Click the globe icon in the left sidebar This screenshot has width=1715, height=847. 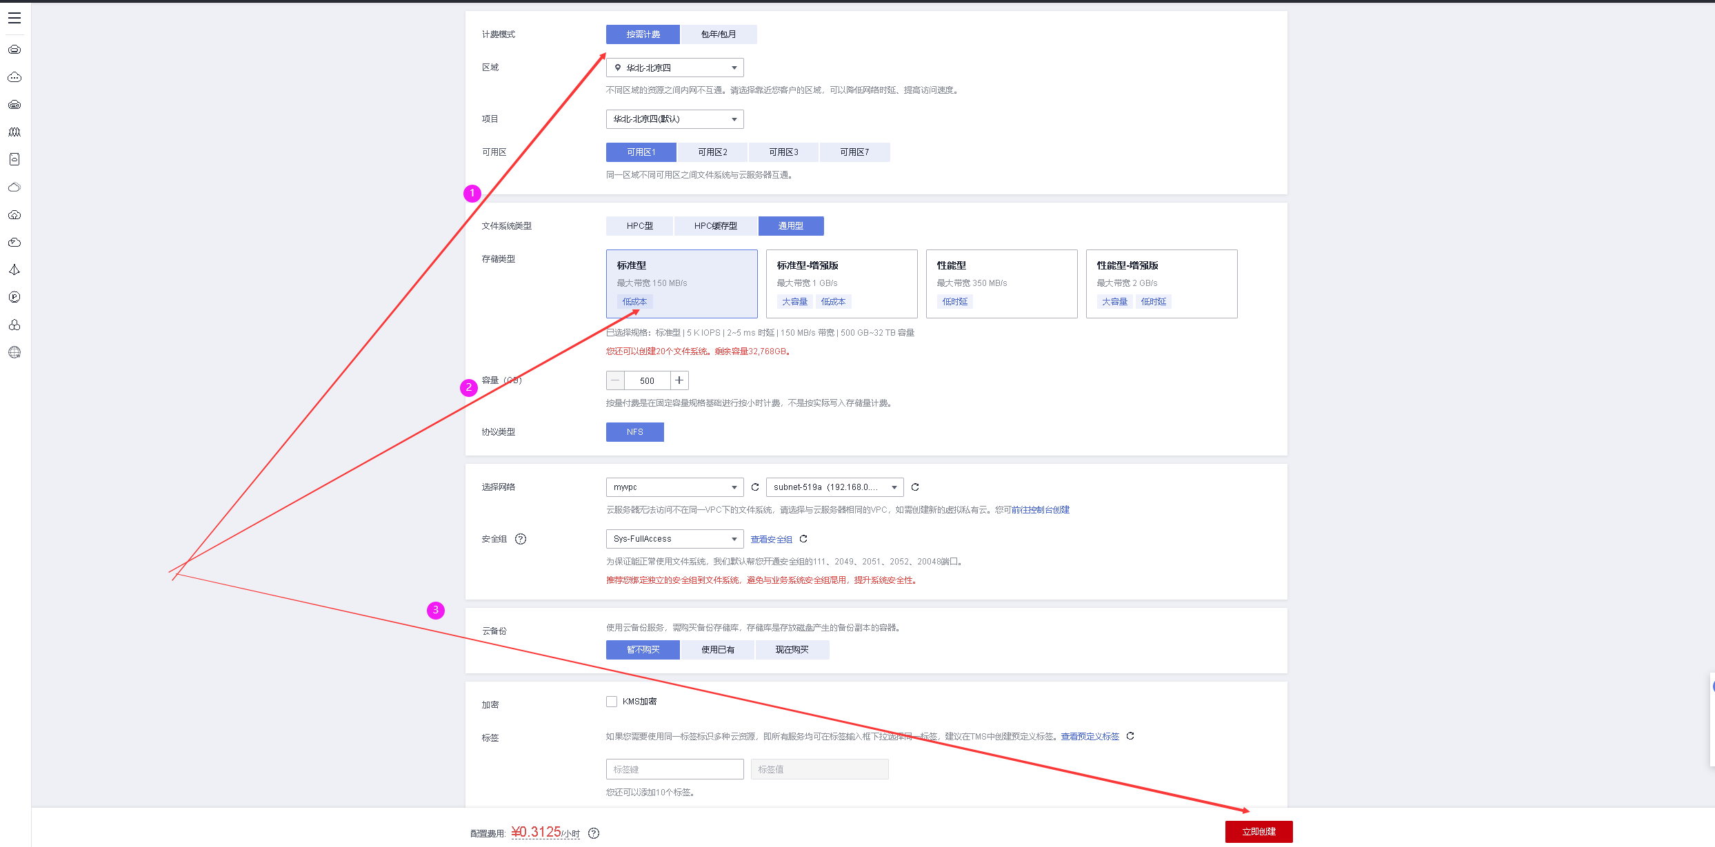point(14,352)
